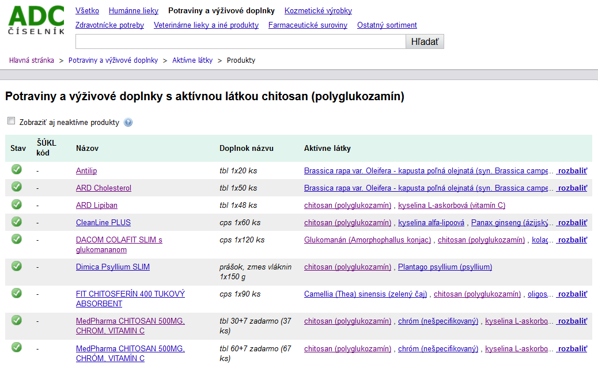Click the green status icon for CleanLine PLUS
This screenshot has height=372, width=598.
click(x=16, y=222)
